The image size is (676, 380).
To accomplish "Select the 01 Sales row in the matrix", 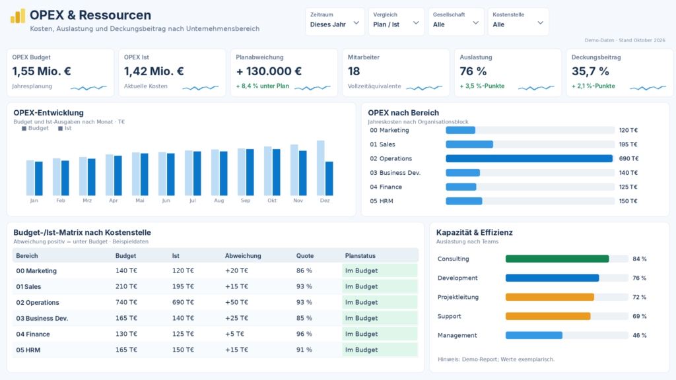I will pos(215,286).
